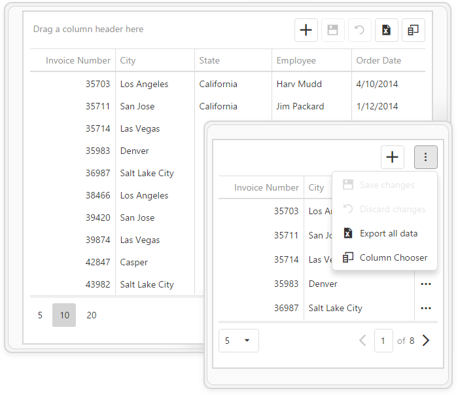Image resolution: width=458 pixels, height=395 pixels.
Task: Click the row actions ellipsis for Salt Lake City
Action: [x=426, y=309]
